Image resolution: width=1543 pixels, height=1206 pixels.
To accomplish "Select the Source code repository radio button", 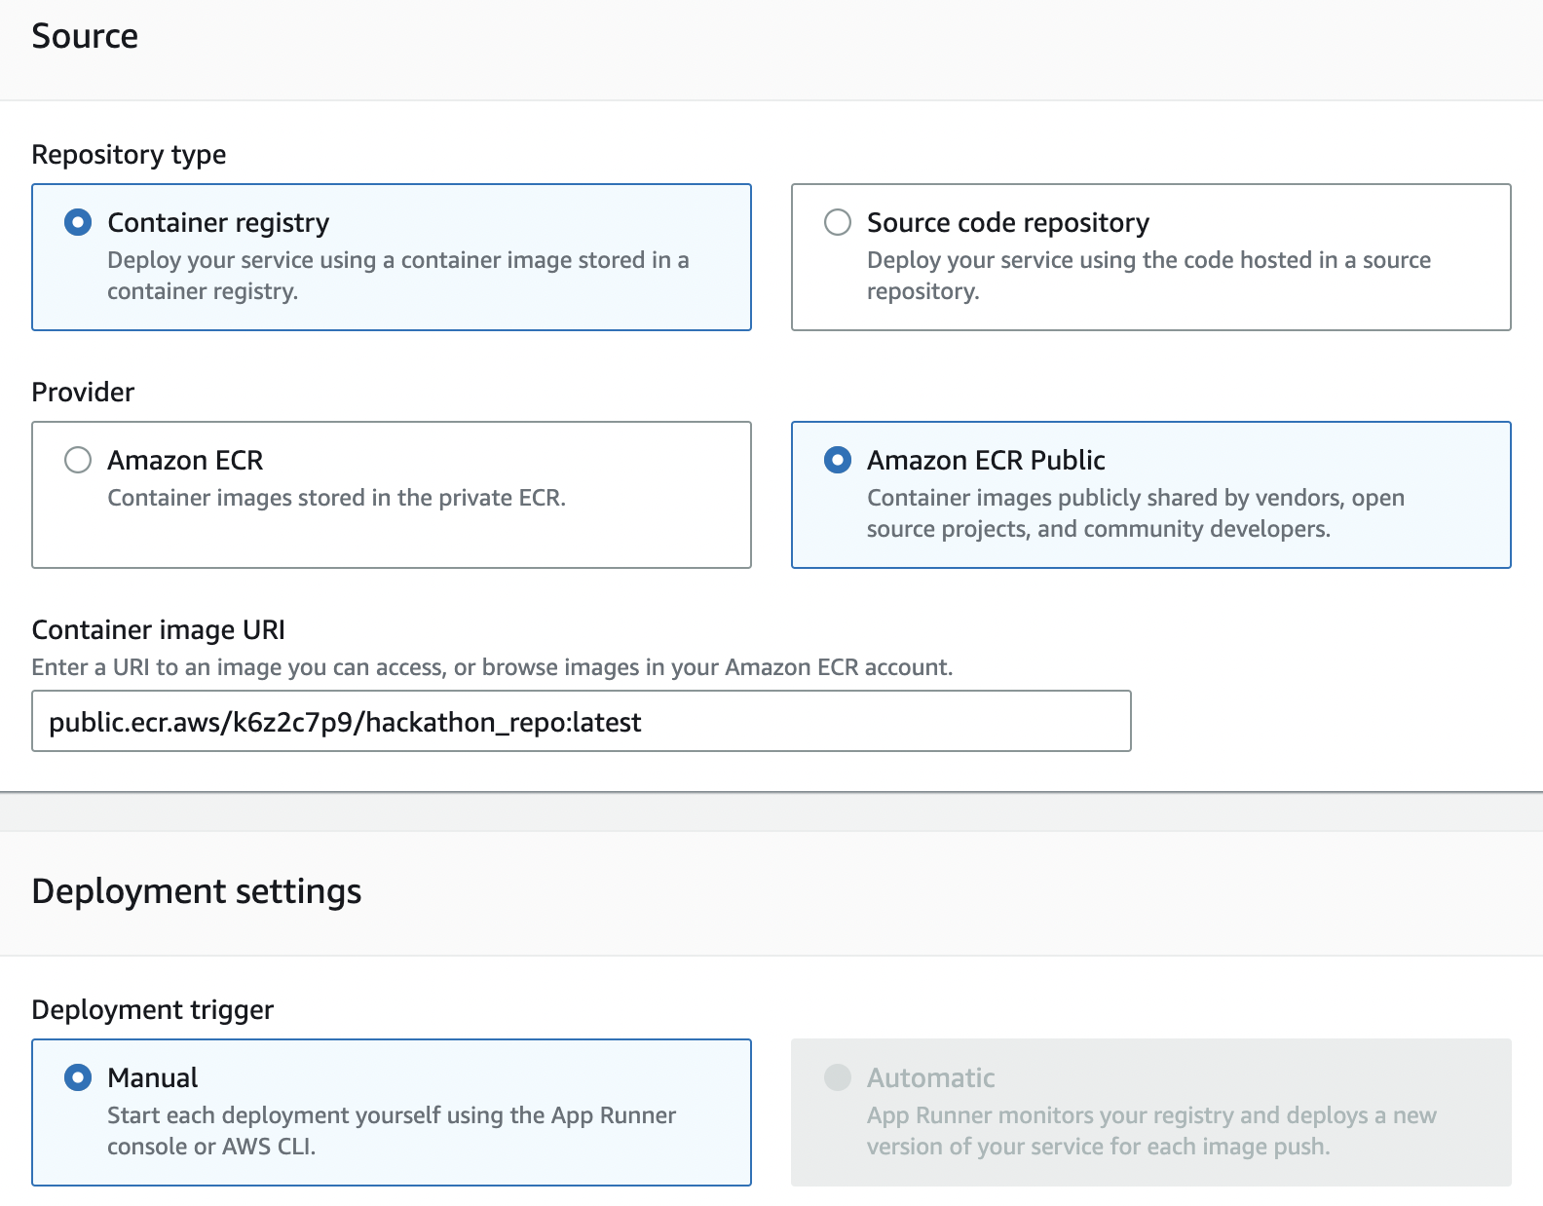I will coord(838,222).
